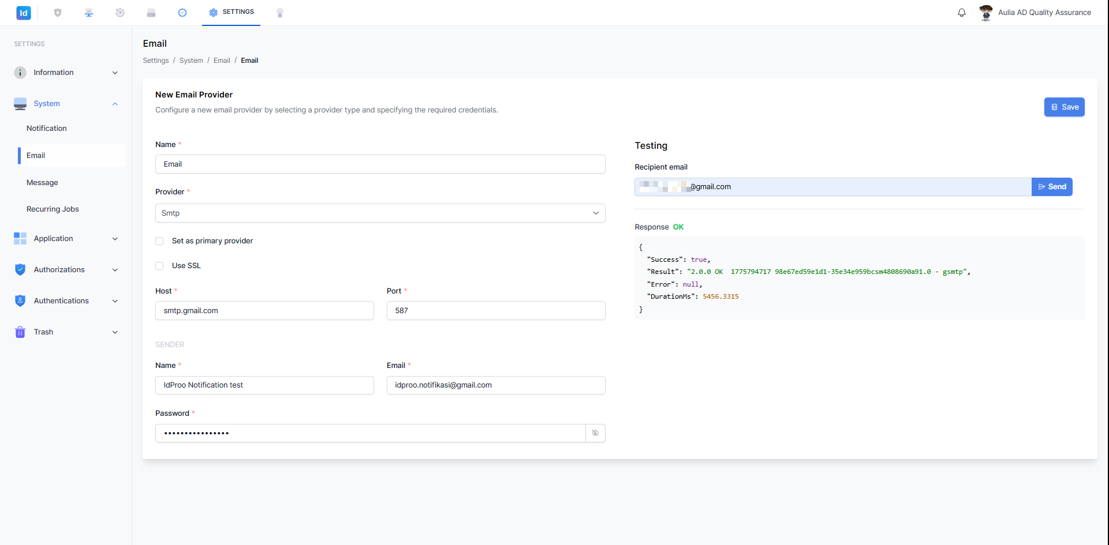The width and height of the screenshot is (1109, 545).
Task: Click the New Email Provider heading
Action: (194, 95)
